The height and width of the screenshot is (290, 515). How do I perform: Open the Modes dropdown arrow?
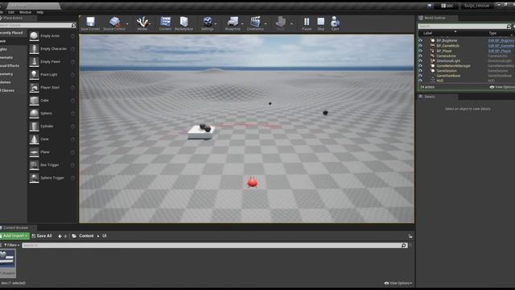pos(150,23)
